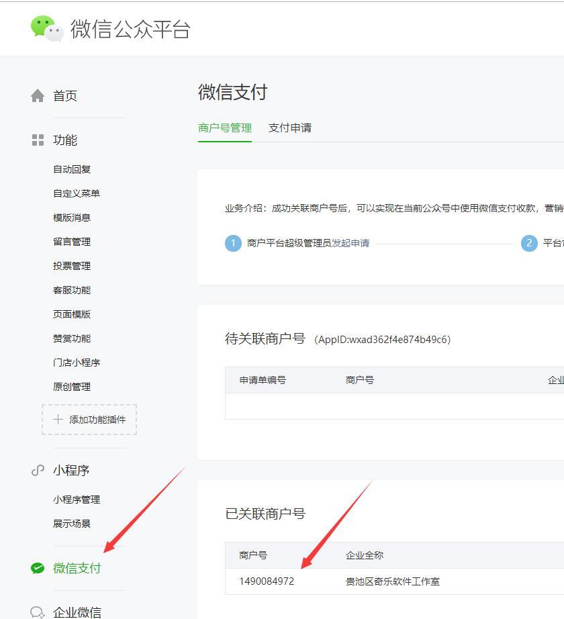Click the 企业全称 column header

pos(365,555)
